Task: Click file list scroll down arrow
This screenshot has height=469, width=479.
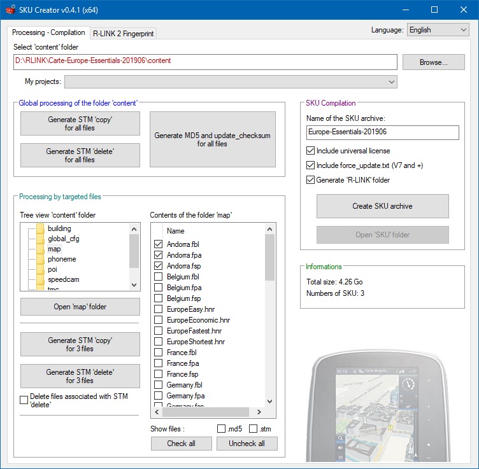Action: (269, 402)
